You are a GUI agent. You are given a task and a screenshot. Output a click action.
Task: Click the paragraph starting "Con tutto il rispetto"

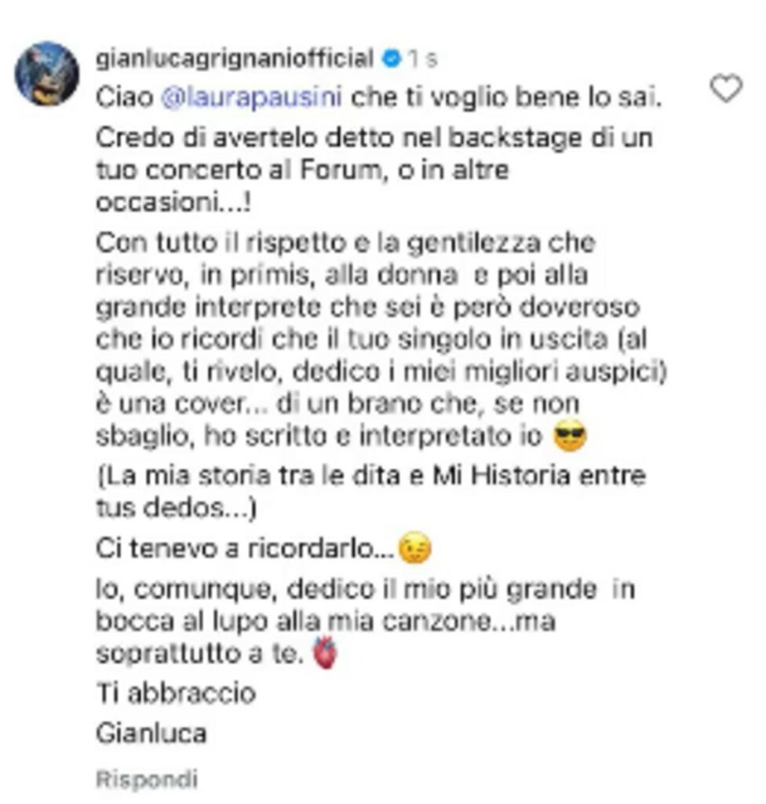381,339
